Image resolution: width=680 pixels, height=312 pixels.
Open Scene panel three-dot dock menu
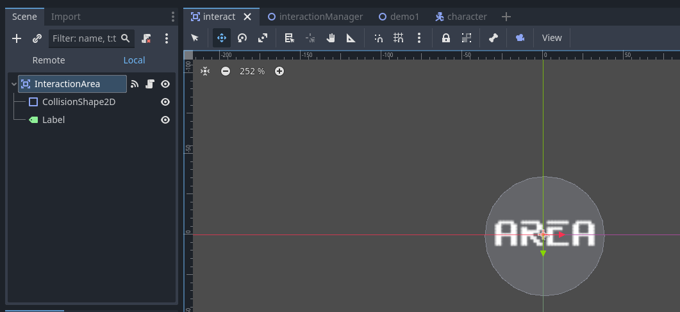pos(173,17)
